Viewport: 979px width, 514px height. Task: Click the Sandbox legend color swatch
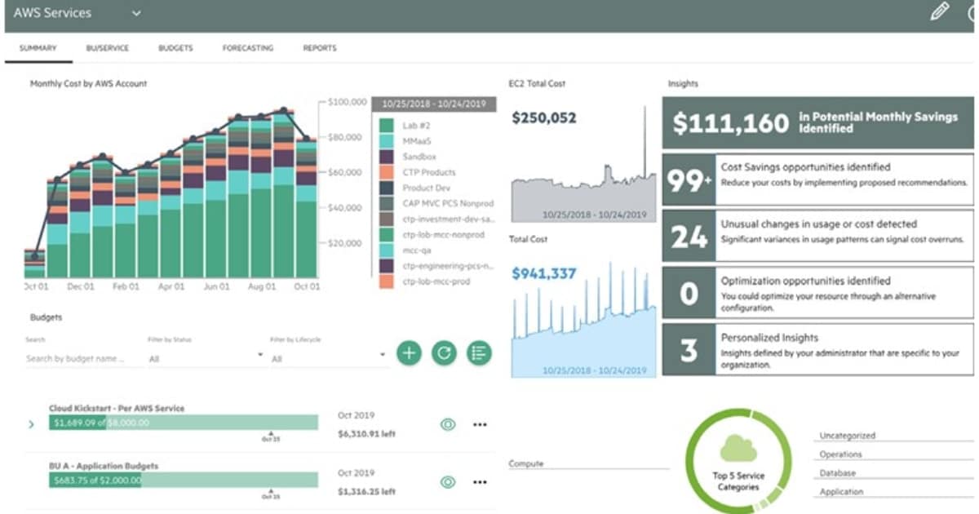tap(387, 157)
